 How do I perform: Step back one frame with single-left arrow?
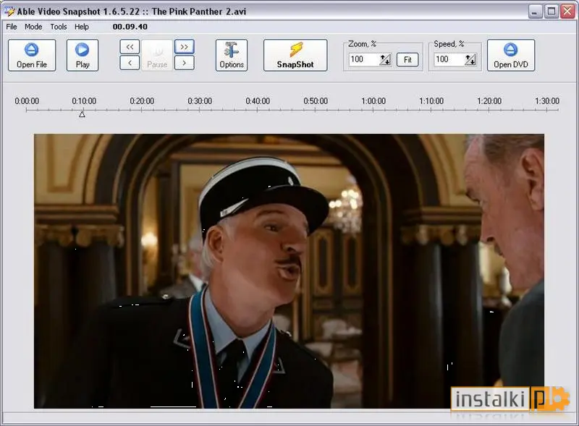coord(130,63)
